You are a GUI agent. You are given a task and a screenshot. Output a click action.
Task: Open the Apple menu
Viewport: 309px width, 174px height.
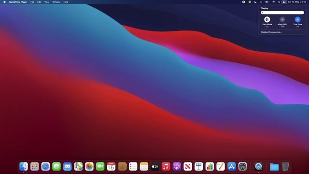[4, 2]
